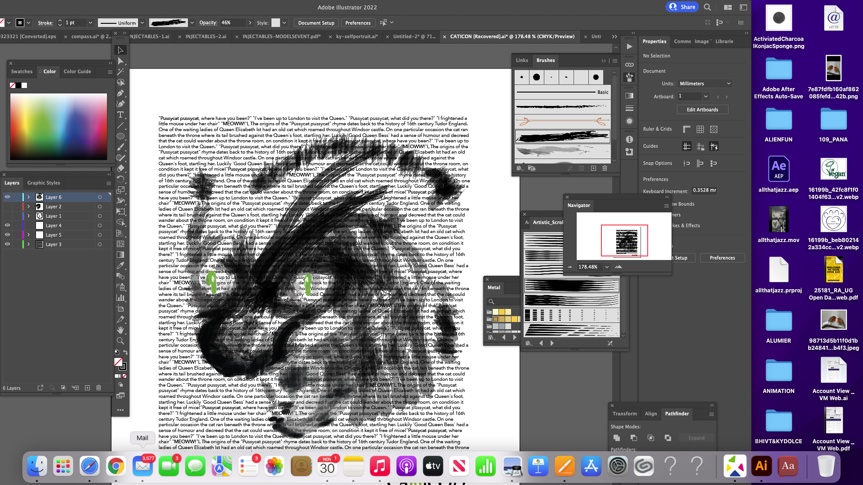The width and height of the screenshot is (863, 485).
Task: Toggle visibility of Layer 1
Action: (x=7, y=216)
